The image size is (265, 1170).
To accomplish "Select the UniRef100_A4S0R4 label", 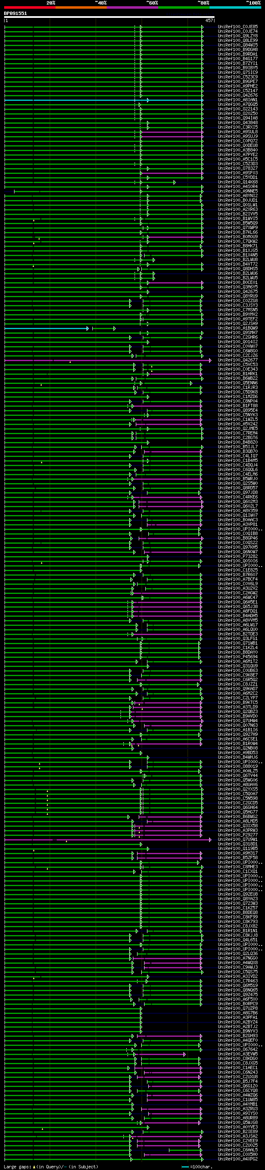I will [238, 187].
